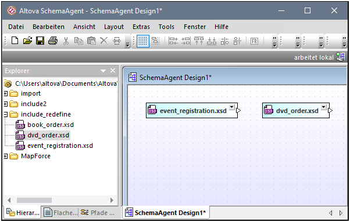Screen dimensions: 350x222
Task: Open the Hilfe menu
Action: click(x=222, y=27)
